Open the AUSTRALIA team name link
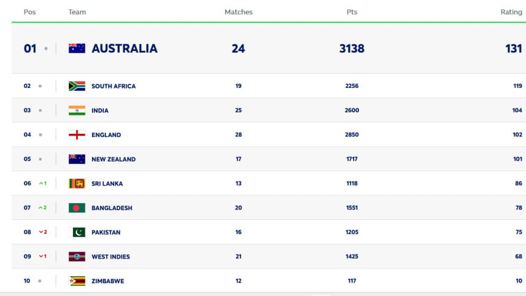The height and width of the screenshot is (296, 526). pos(125,49)
